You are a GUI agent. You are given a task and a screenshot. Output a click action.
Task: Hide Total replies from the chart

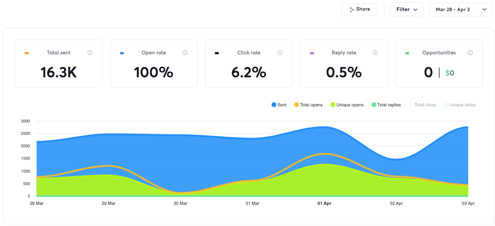[387, 105]
